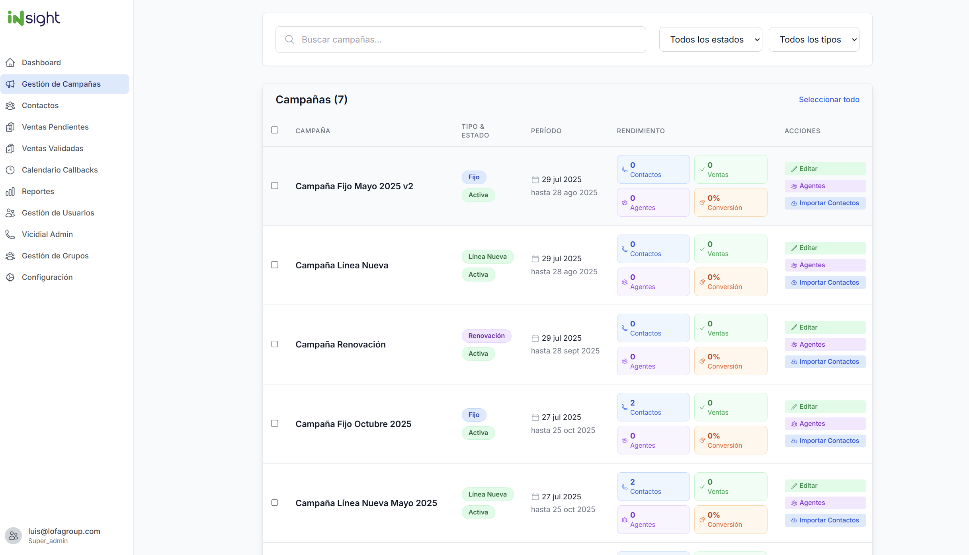
Task: Click the Vicidial Admin phone icon
Action: [10, 234]
